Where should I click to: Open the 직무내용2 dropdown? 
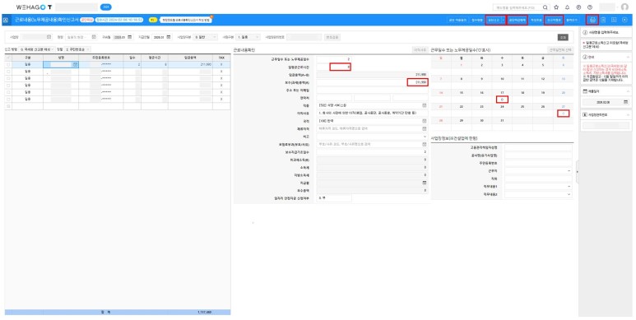[x=538, y=194]
